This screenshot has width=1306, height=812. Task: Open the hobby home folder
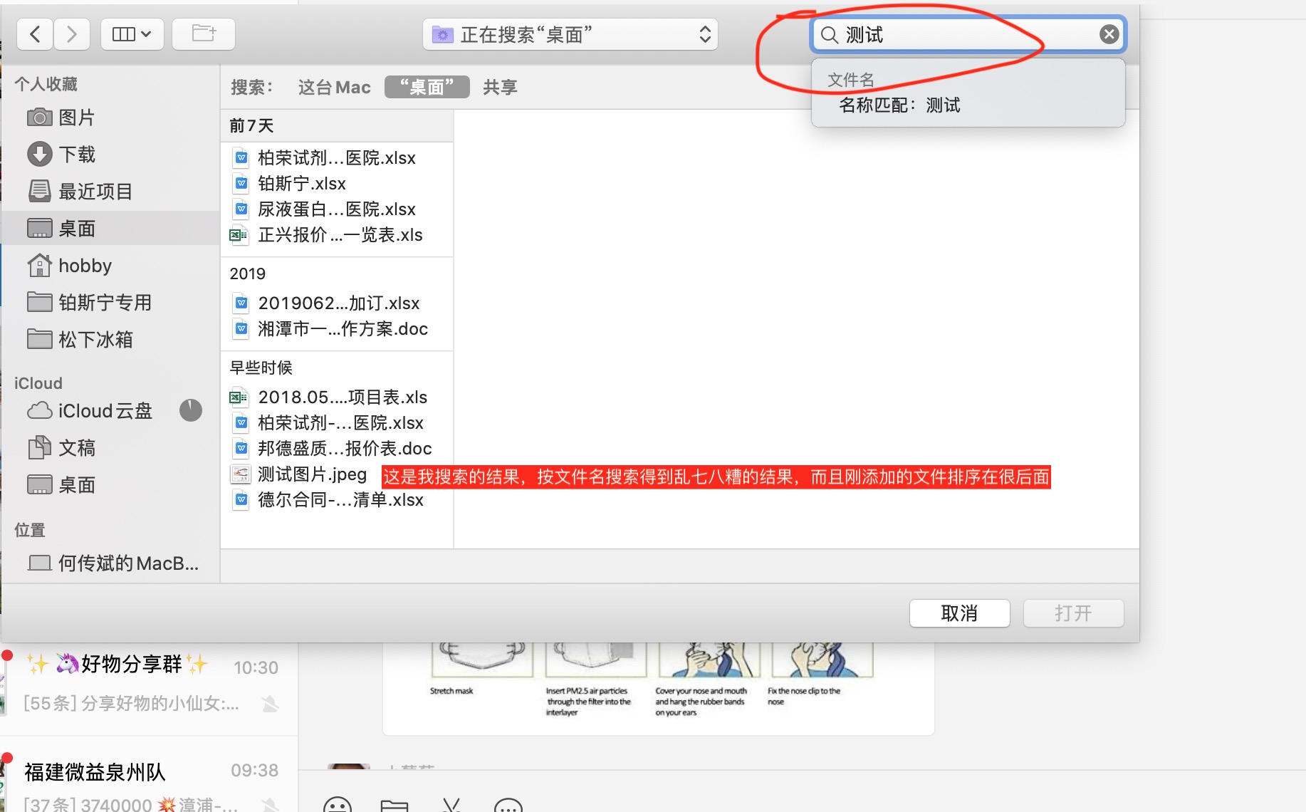[110, 266]
